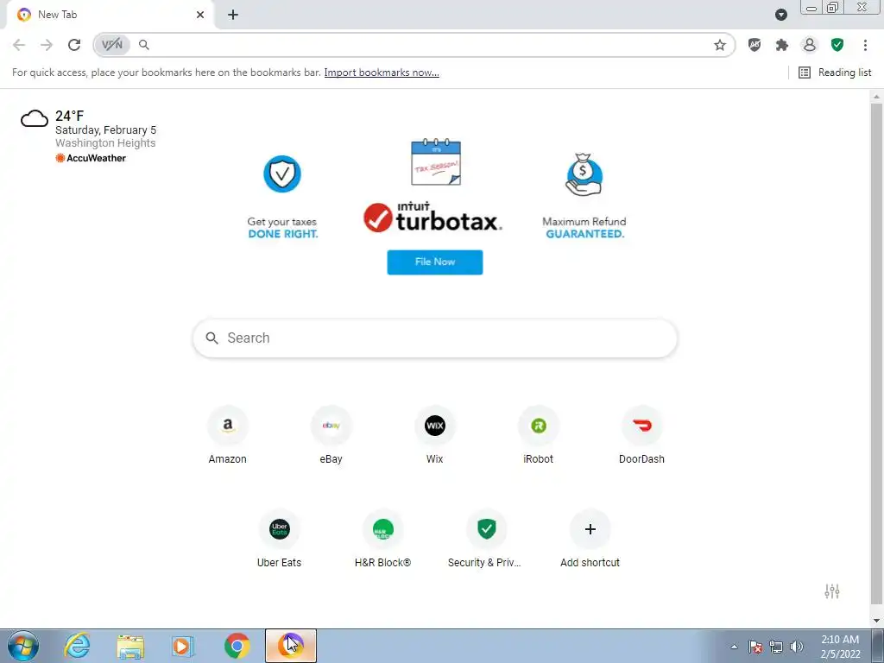Click the cloud weather icon
This screenshot has width=884, height=663.
click(x=35, y=119)
